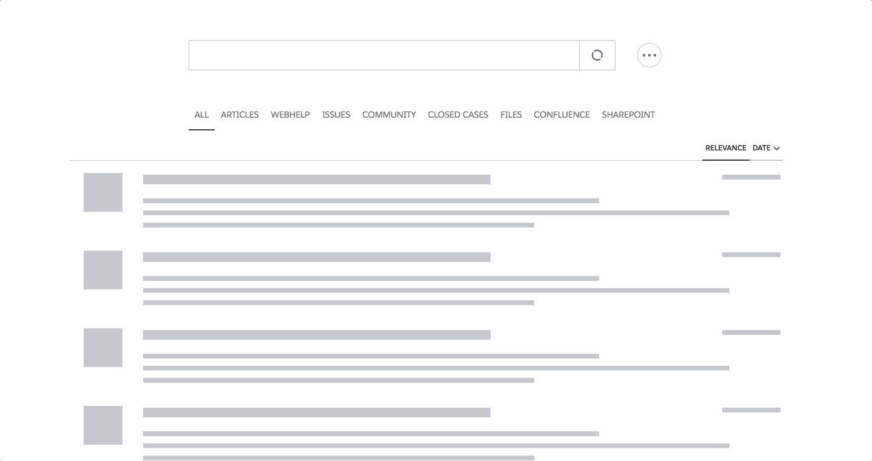Sort results by DATE
872x461 pixels.
coord(762,148)
